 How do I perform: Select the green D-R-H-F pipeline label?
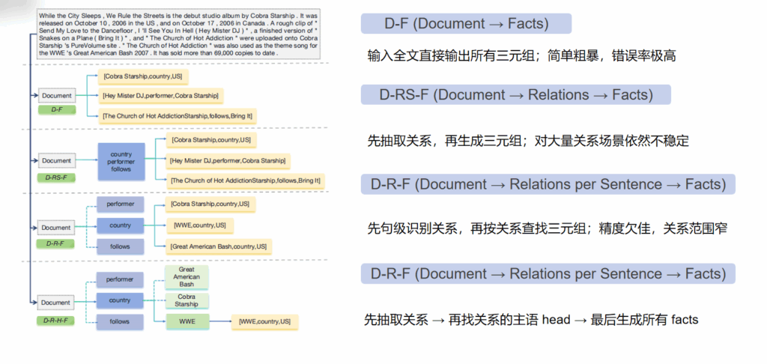56,320
